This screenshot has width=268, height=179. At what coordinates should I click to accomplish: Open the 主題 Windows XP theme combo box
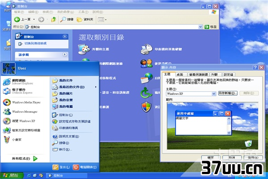(191, 94)
